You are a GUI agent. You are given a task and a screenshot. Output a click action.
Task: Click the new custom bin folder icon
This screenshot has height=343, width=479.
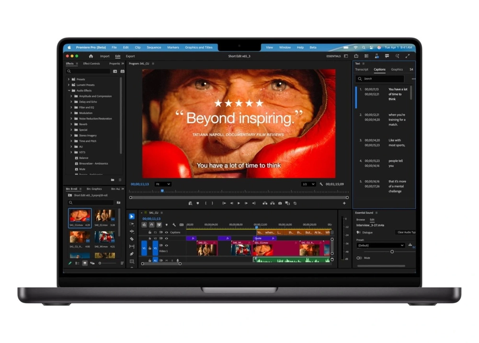point(113,180)
